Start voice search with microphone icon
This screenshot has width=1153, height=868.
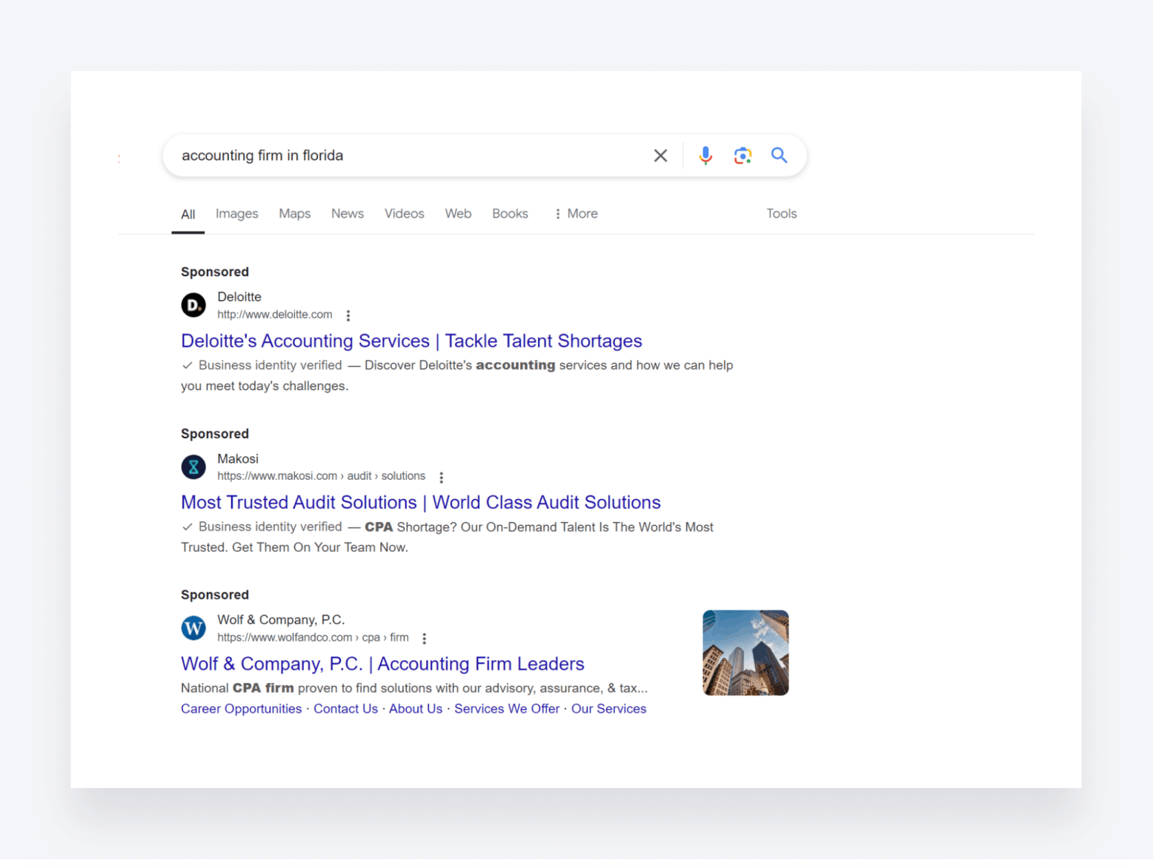pos(705,156)
